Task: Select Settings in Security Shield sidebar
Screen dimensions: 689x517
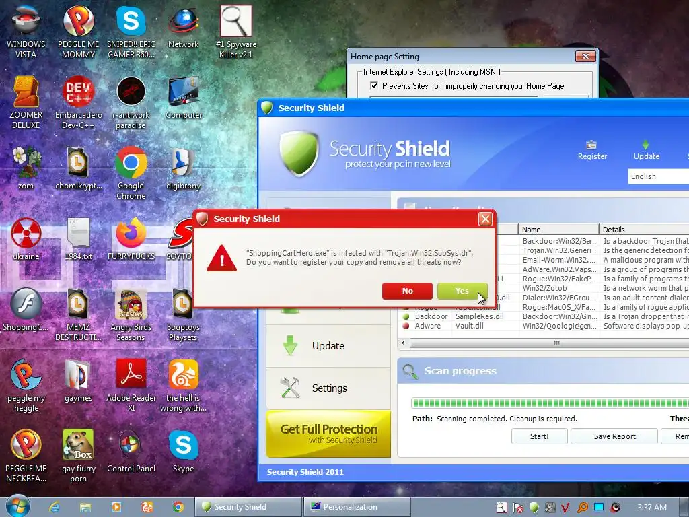Action: click(x=328, y=388)
